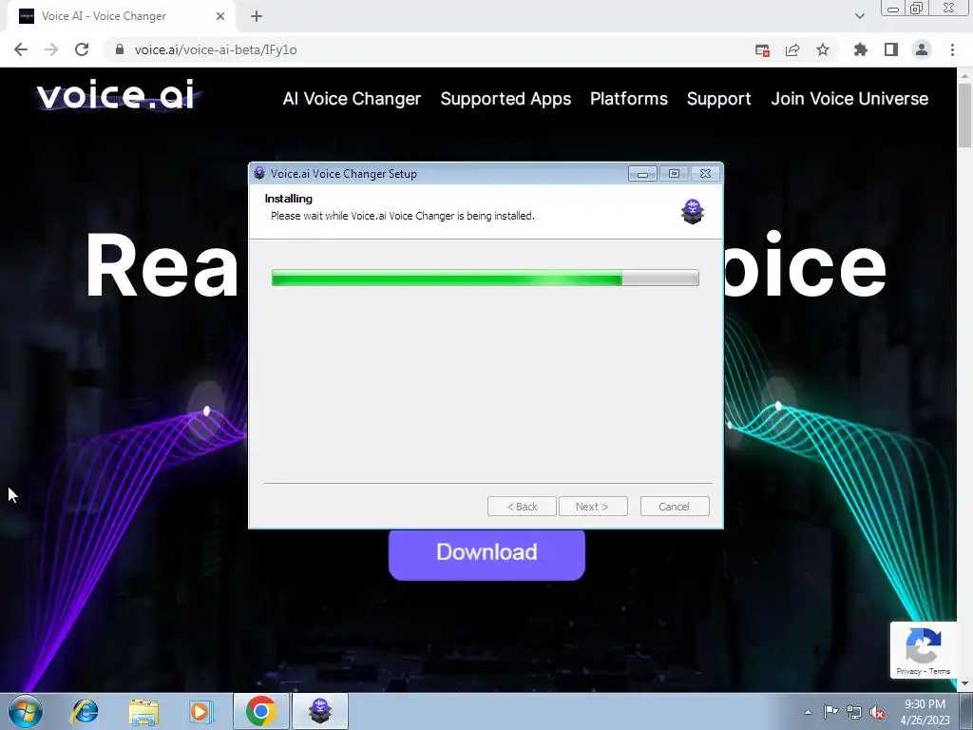Image resolution: width=973 pixels, height=730 pixels.
Task: Reload the voice.ai page
Action: pos(82,49)
